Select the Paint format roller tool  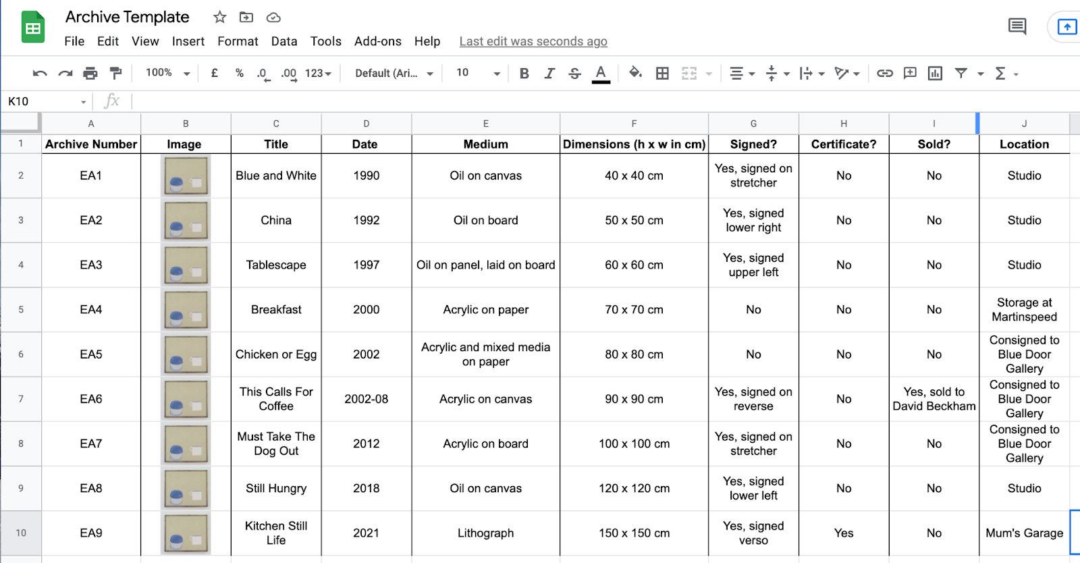point(115,73)
